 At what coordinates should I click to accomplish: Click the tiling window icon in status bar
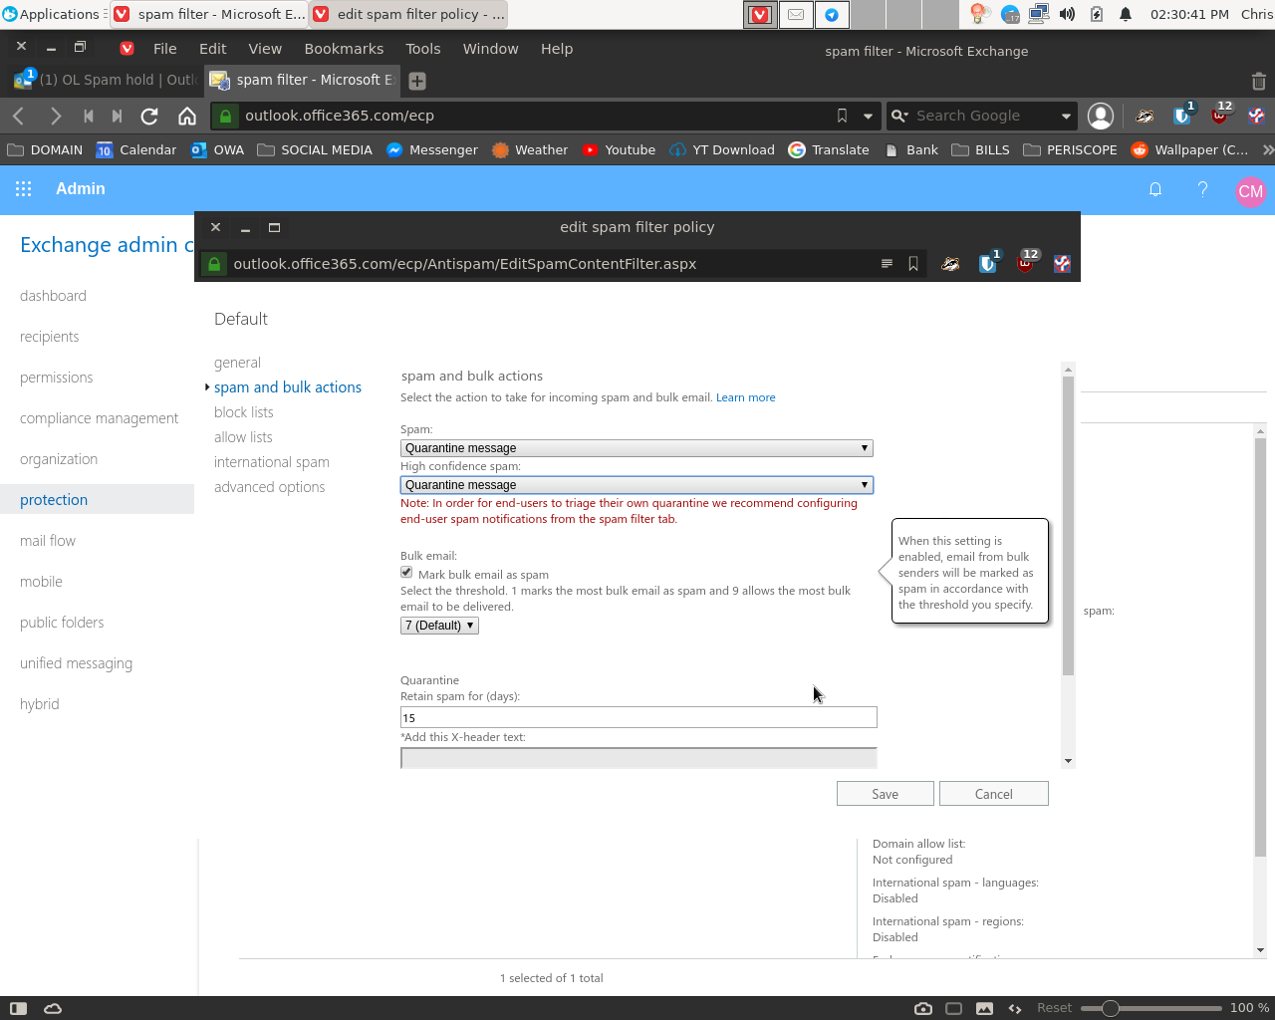tap(953, 1008)
